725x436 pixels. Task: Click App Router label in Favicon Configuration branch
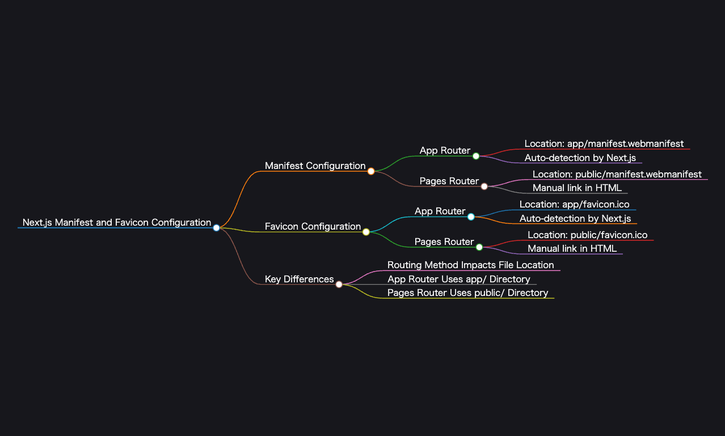[440, 211]
